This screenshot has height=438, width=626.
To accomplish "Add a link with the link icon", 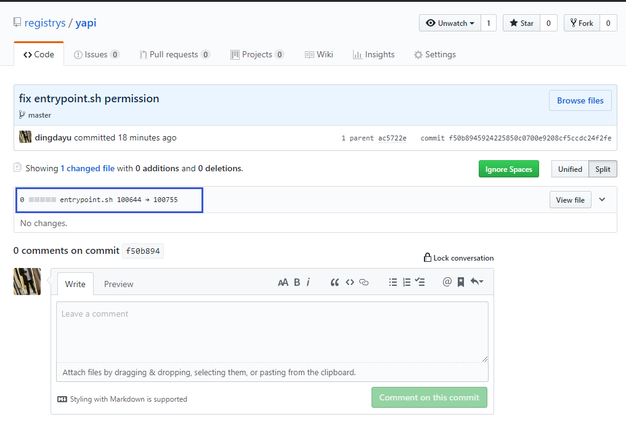I will (364, 282).
